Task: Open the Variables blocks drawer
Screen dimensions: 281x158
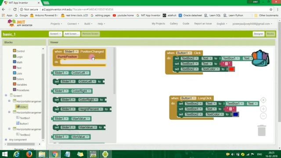Action: 20,84
